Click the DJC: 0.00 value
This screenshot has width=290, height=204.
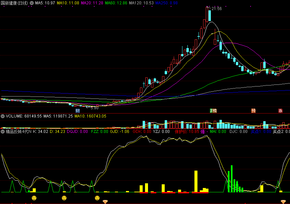pos(239,132)
